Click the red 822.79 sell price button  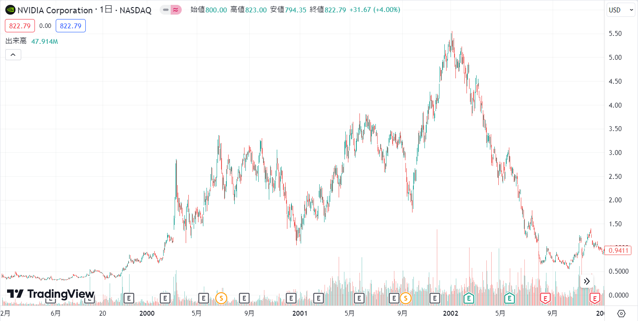pyautogui.click(x=20, y=26)
